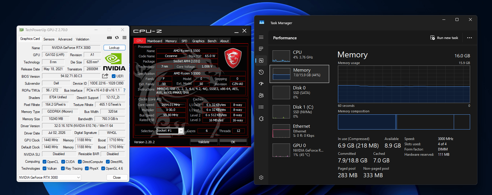Click the Core Speed value 2994.01 MHz
Viewport: 492px width, 195px height.
171,105
